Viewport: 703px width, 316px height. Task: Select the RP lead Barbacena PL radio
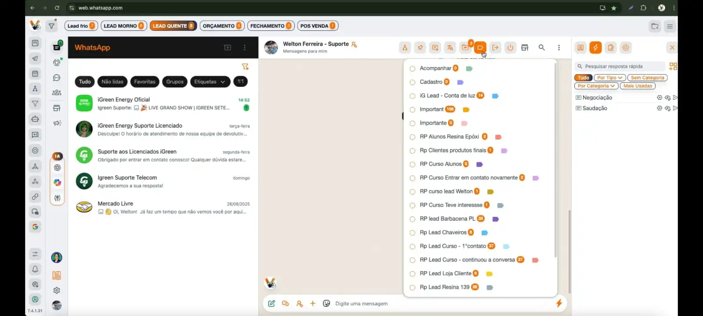pyautogui.click(x=412, y=219)
